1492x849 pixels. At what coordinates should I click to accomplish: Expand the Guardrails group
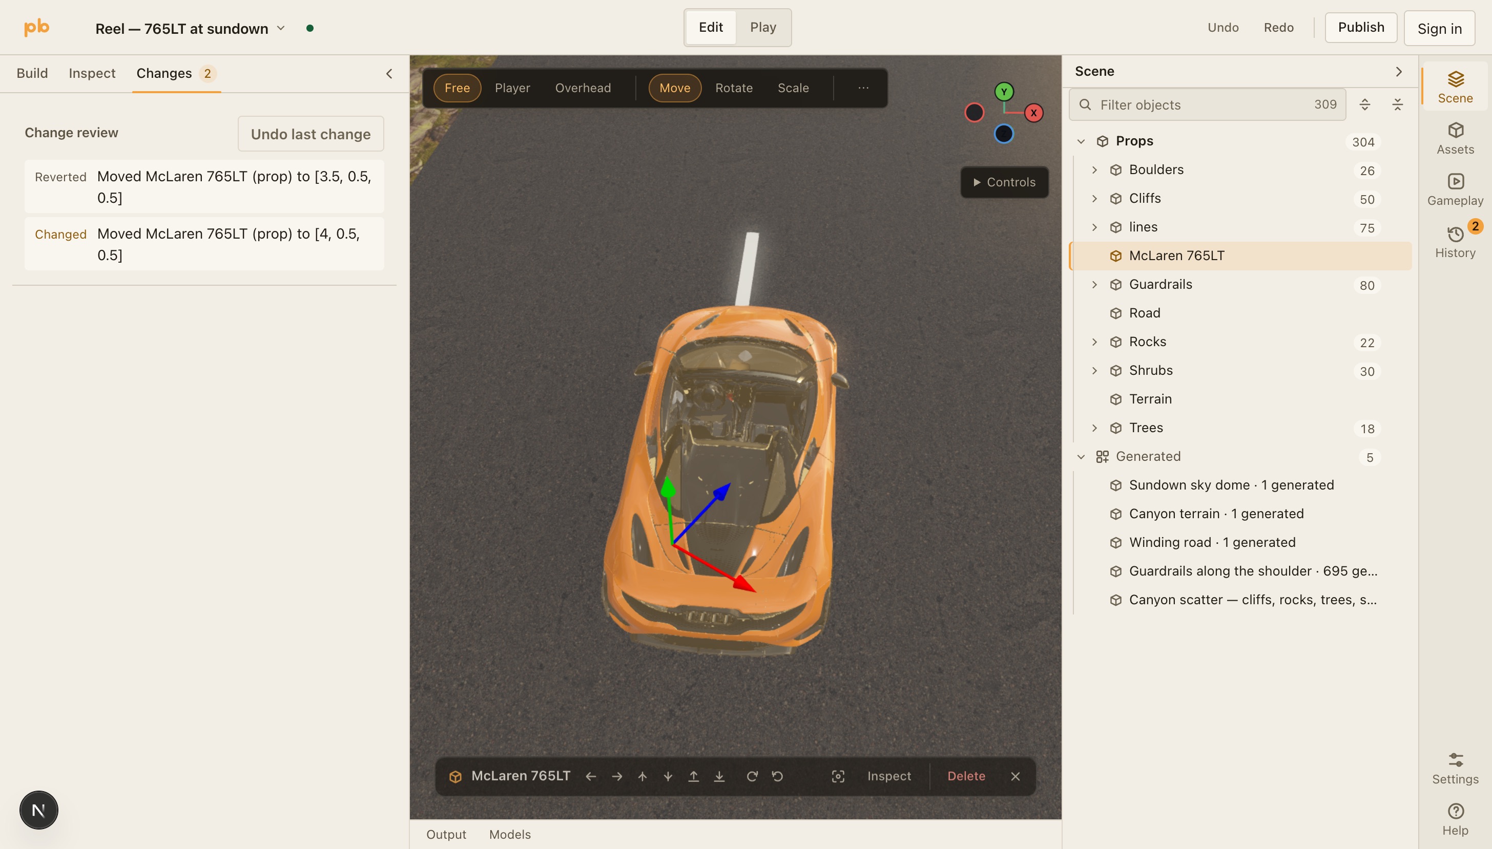click(x=1094, y=284)
